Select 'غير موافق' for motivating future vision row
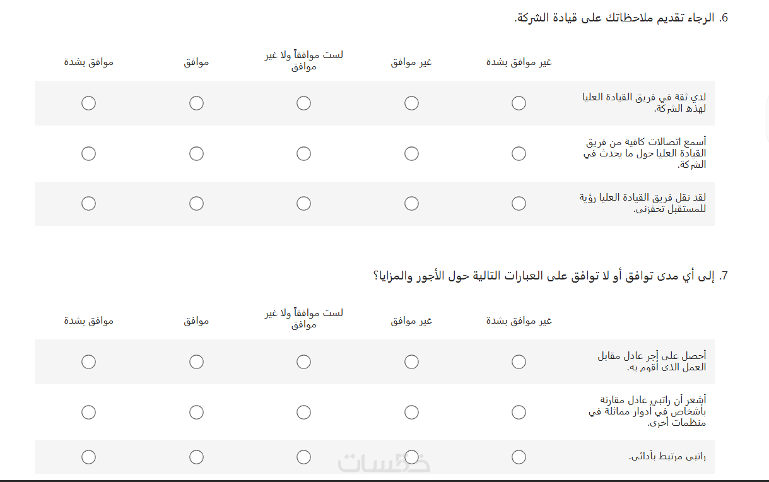The image size is (769, 482). (411, 203)
